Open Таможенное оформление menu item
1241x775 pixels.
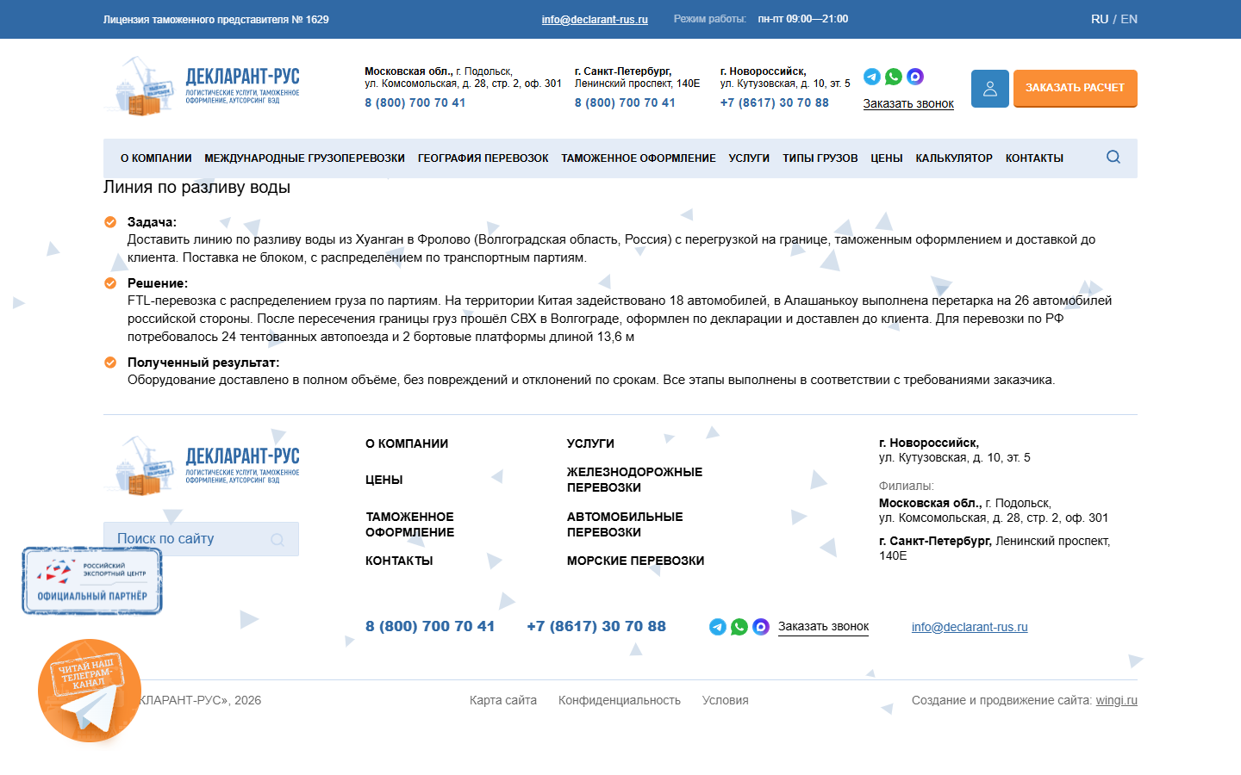(639, 158)
